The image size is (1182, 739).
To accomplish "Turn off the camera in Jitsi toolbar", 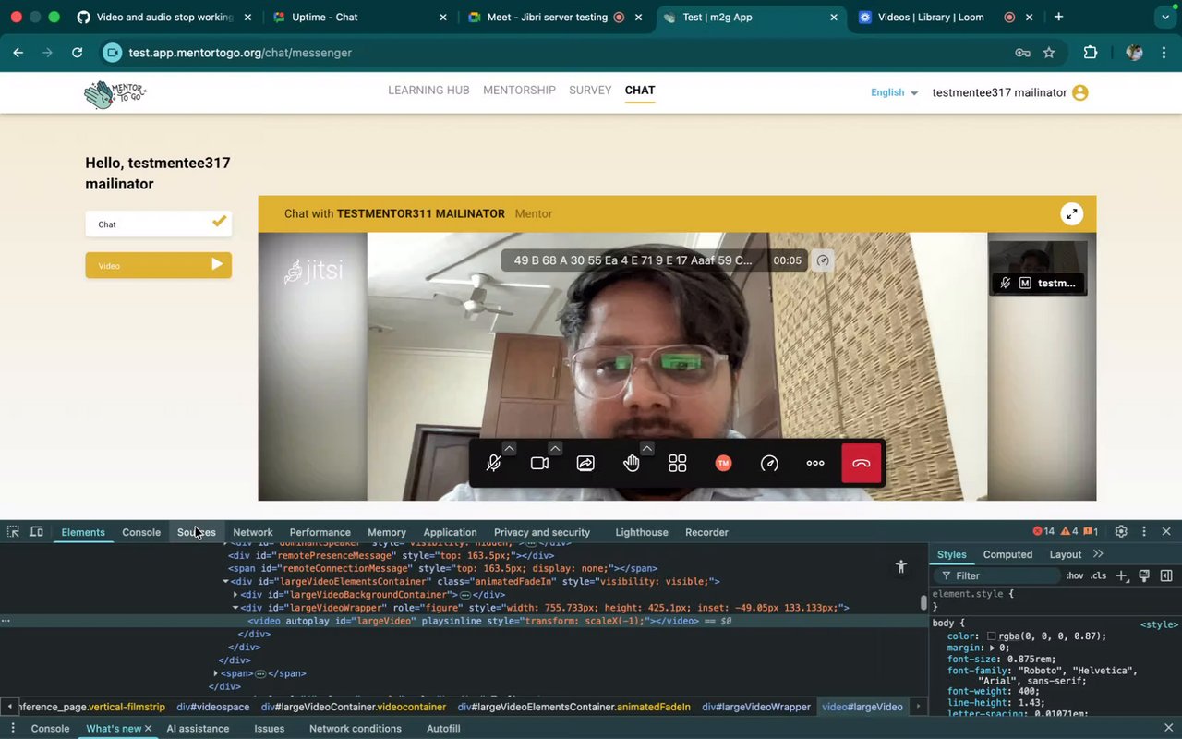I will (539, 464).
